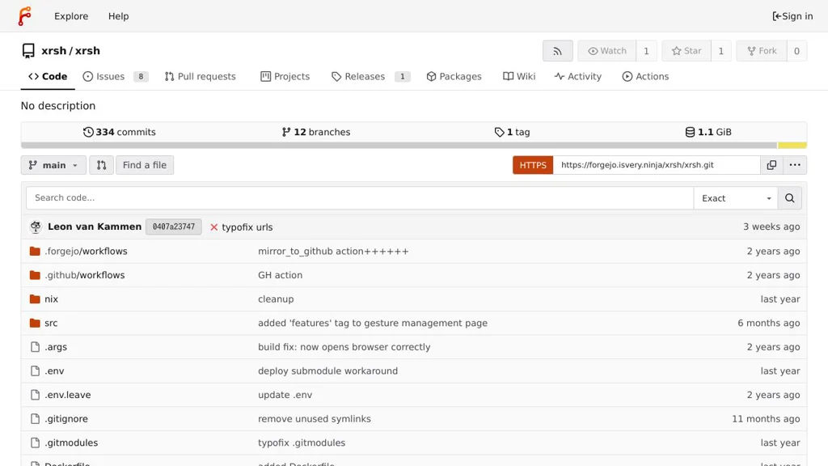The height and width of the screenshot is (466, 828).
Task: Select the HTTPS clone protocol button
Action: coord(533,165)
